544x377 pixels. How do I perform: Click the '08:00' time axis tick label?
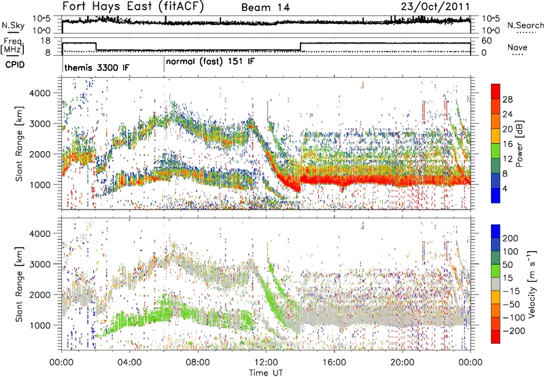pos(198,363)
